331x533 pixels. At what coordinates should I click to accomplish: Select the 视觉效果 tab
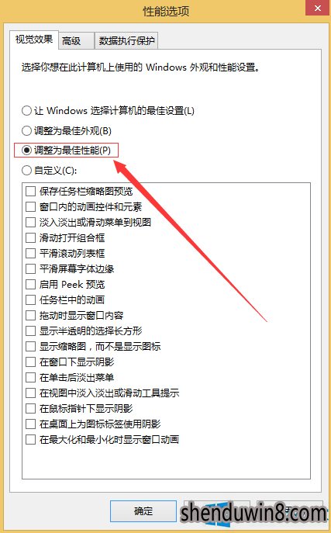click(34, 40)
